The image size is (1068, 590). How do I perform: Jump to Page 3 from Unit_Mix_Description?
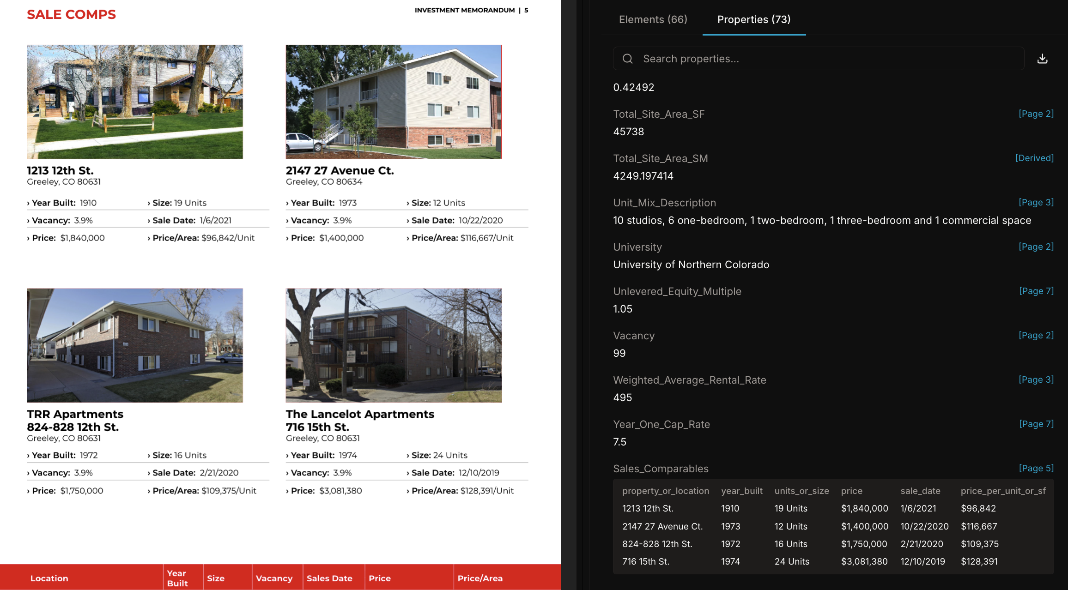point(1036,202)
